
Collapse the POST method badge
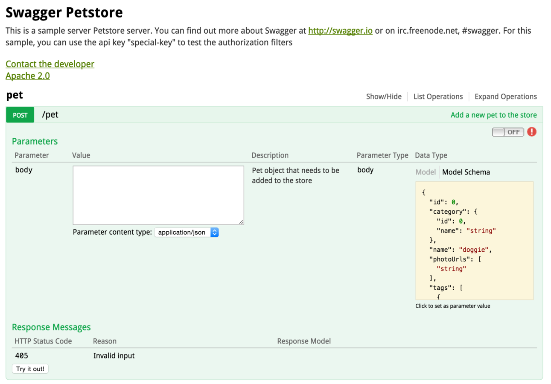(x=20, y=115)
